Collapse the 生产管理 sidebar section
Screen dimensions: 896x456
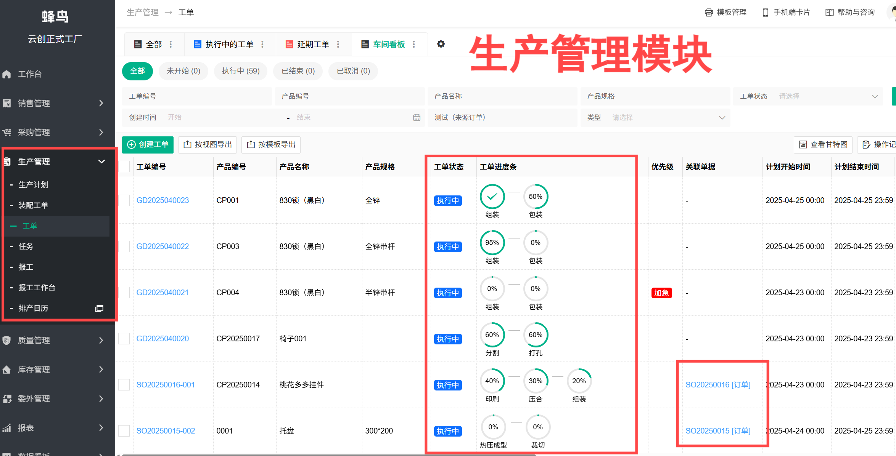click(101, 161)
